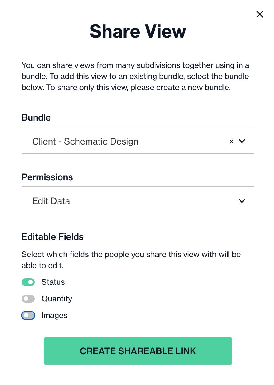Screen dimensions: 274x385
Task: Click the Permissions field label
Action: point(47,177)
